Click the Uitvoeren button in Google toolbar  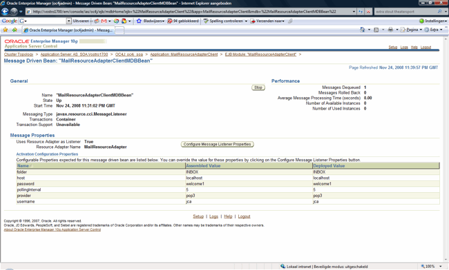[81, 21]
